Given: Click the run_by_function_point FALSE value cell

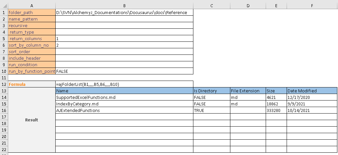Looking at the screenshot, I should coord(124,71).
